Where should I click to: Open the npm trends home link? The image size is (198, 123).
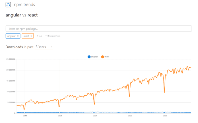pos(26,5)
